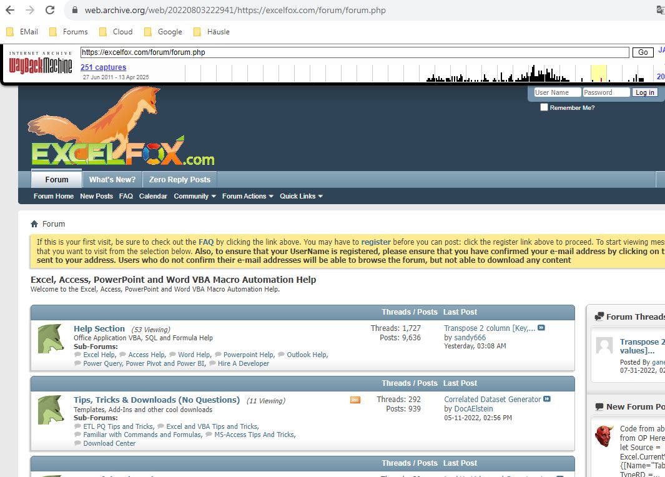Open Familiar with Commands and Formulas

(x=142, y=435)
